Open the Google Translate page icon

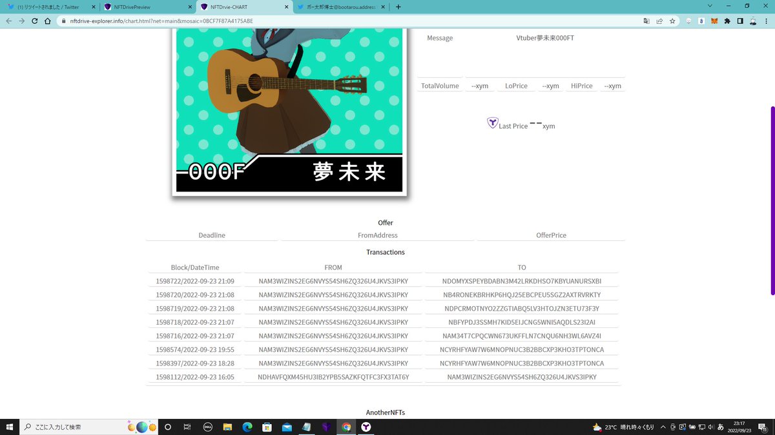tap(646, 21)
